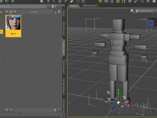Image resolution: width=157 pixels, height=118 pixels.
Task: Open the viewport draw style sphere menu
Action: point(132,11)
